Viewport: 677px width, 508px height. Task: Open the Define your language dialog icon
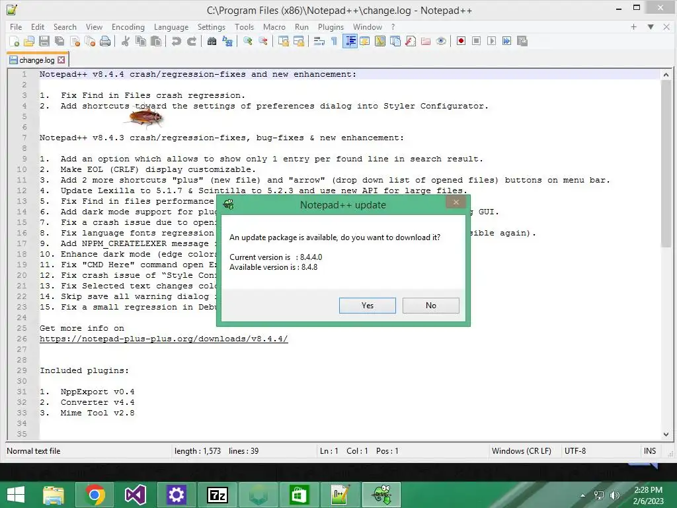pyautogui.click(x=365, y=41)
